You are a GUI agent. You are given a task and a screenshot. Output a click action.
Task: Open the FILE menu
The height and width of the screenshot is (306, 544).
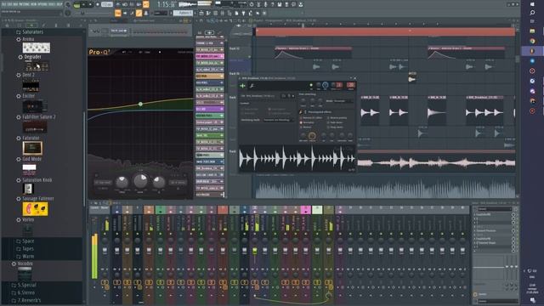pyautogui.click(x=4, y=4)
